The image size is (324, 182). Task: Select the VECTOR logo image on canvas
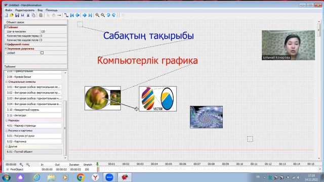158,99
